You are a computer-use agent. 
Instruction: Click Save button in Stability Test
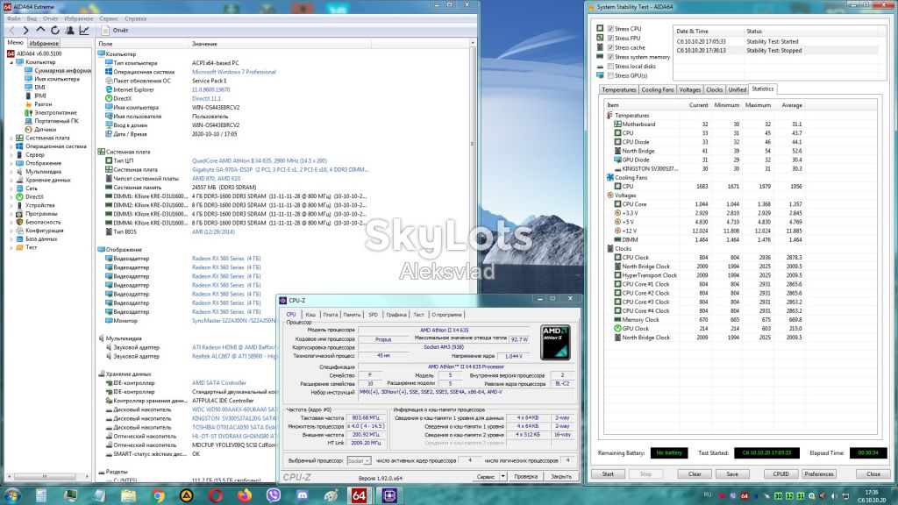coord(732,474)
